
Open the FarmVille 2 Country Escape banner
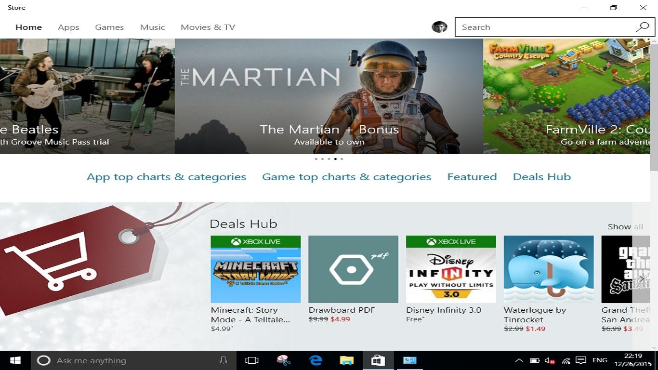tap(566, 96)
